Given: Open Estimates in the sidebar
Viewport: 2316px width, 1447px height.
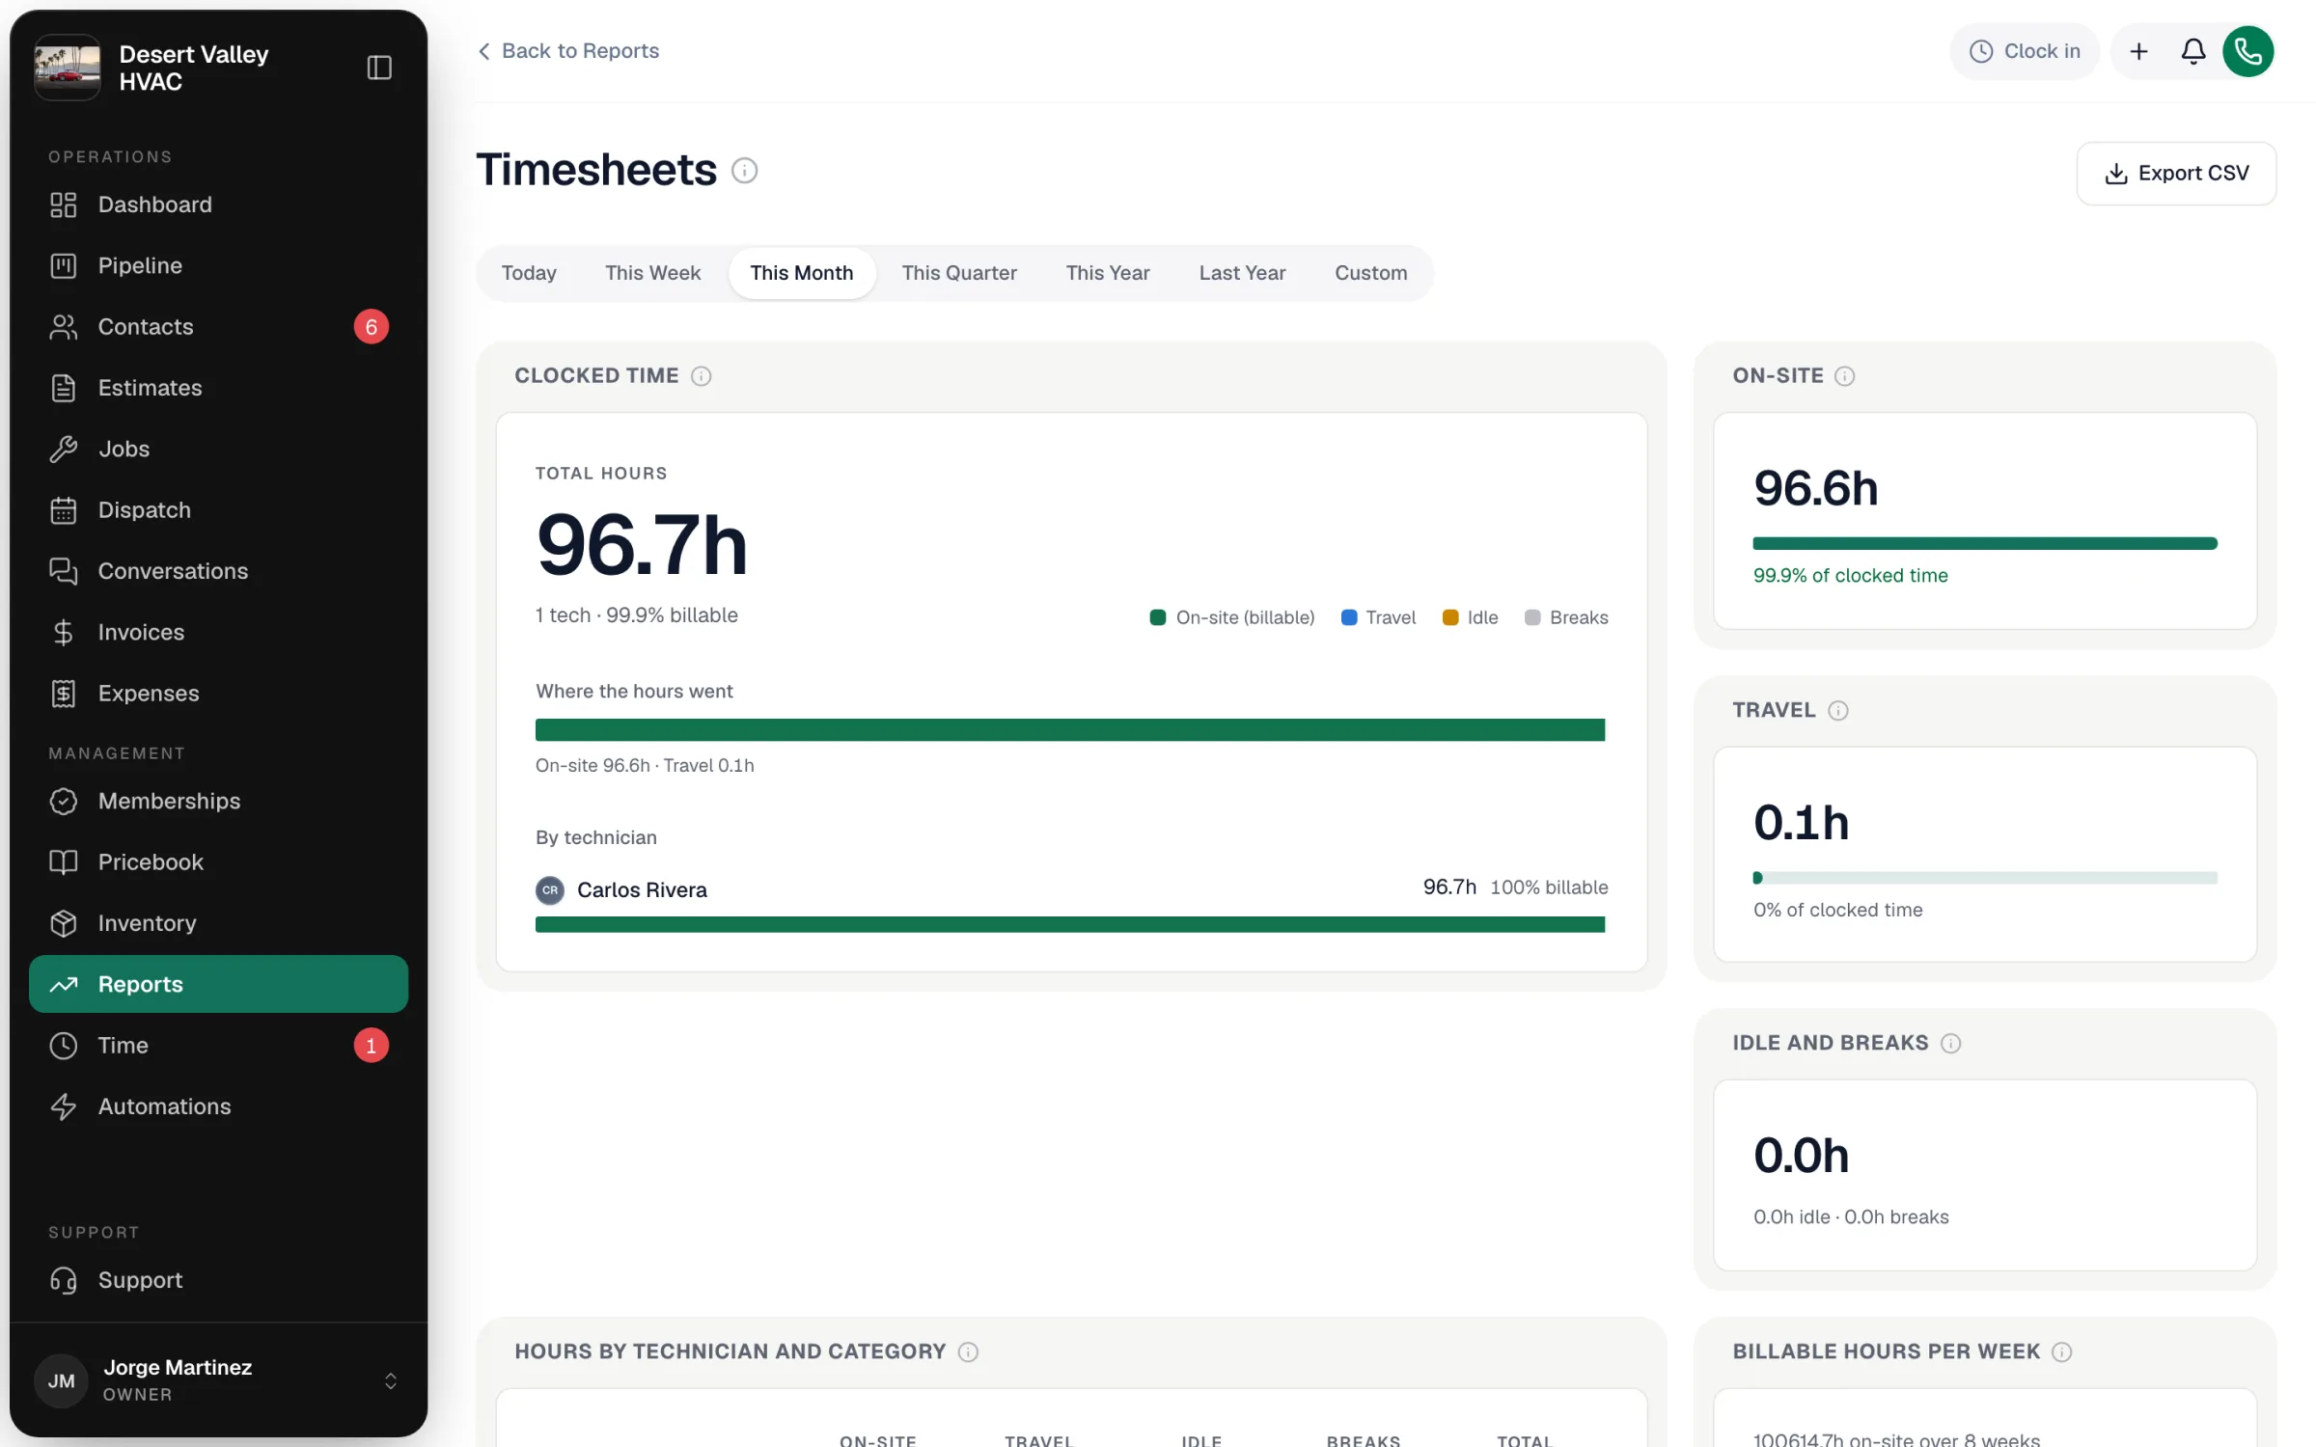Looking at the screenshot, I should point(218,388).
